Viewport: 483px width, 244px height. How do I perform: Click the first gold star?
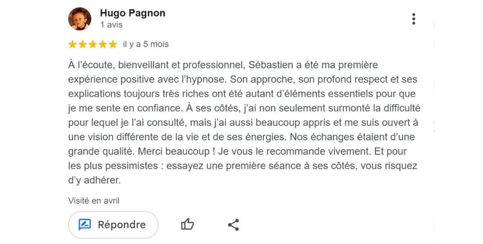[x=72, y=45]
